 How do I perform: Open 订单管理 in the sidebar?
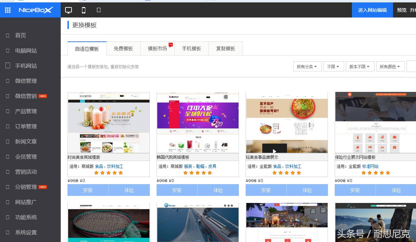[22, 126]
